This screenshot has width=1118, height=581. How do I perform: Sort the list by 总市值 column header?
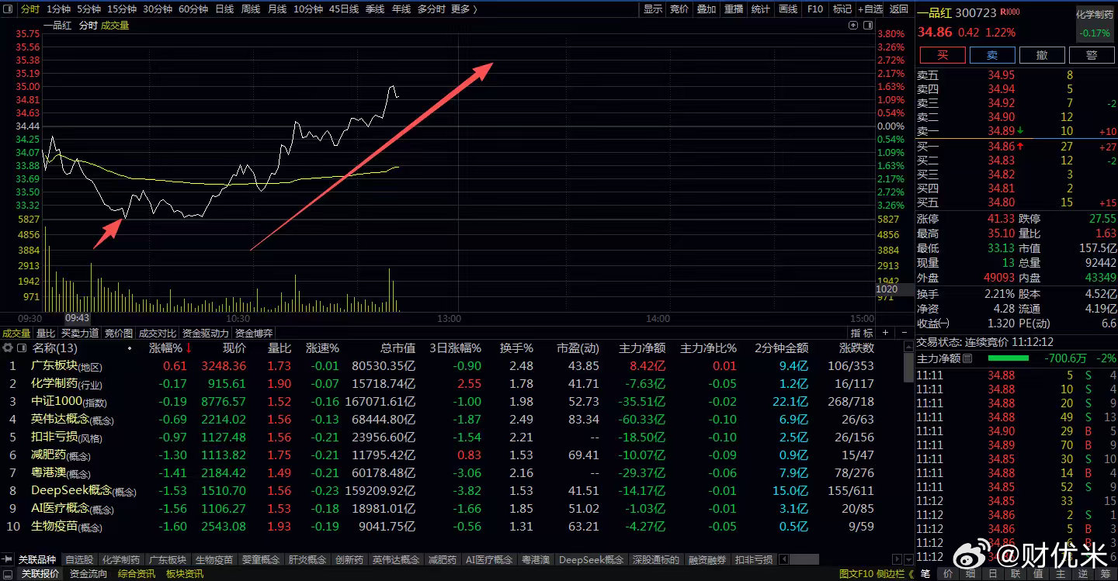click(x=398, y=348)
